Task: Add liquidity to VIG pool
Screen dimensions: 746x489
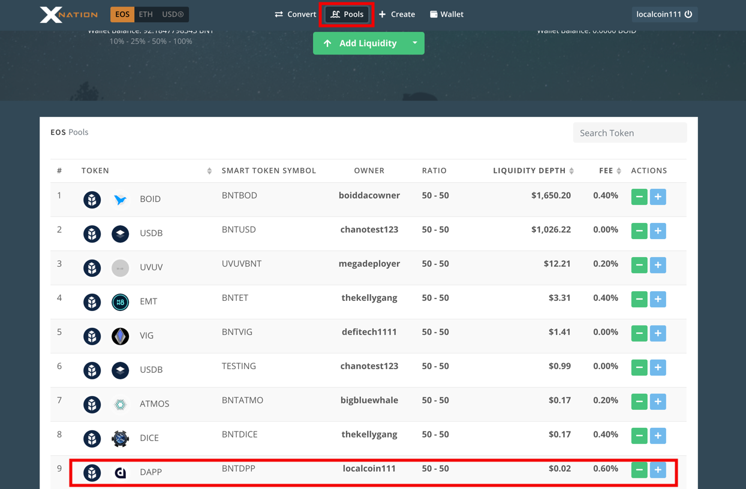Action: coord(658,333)
